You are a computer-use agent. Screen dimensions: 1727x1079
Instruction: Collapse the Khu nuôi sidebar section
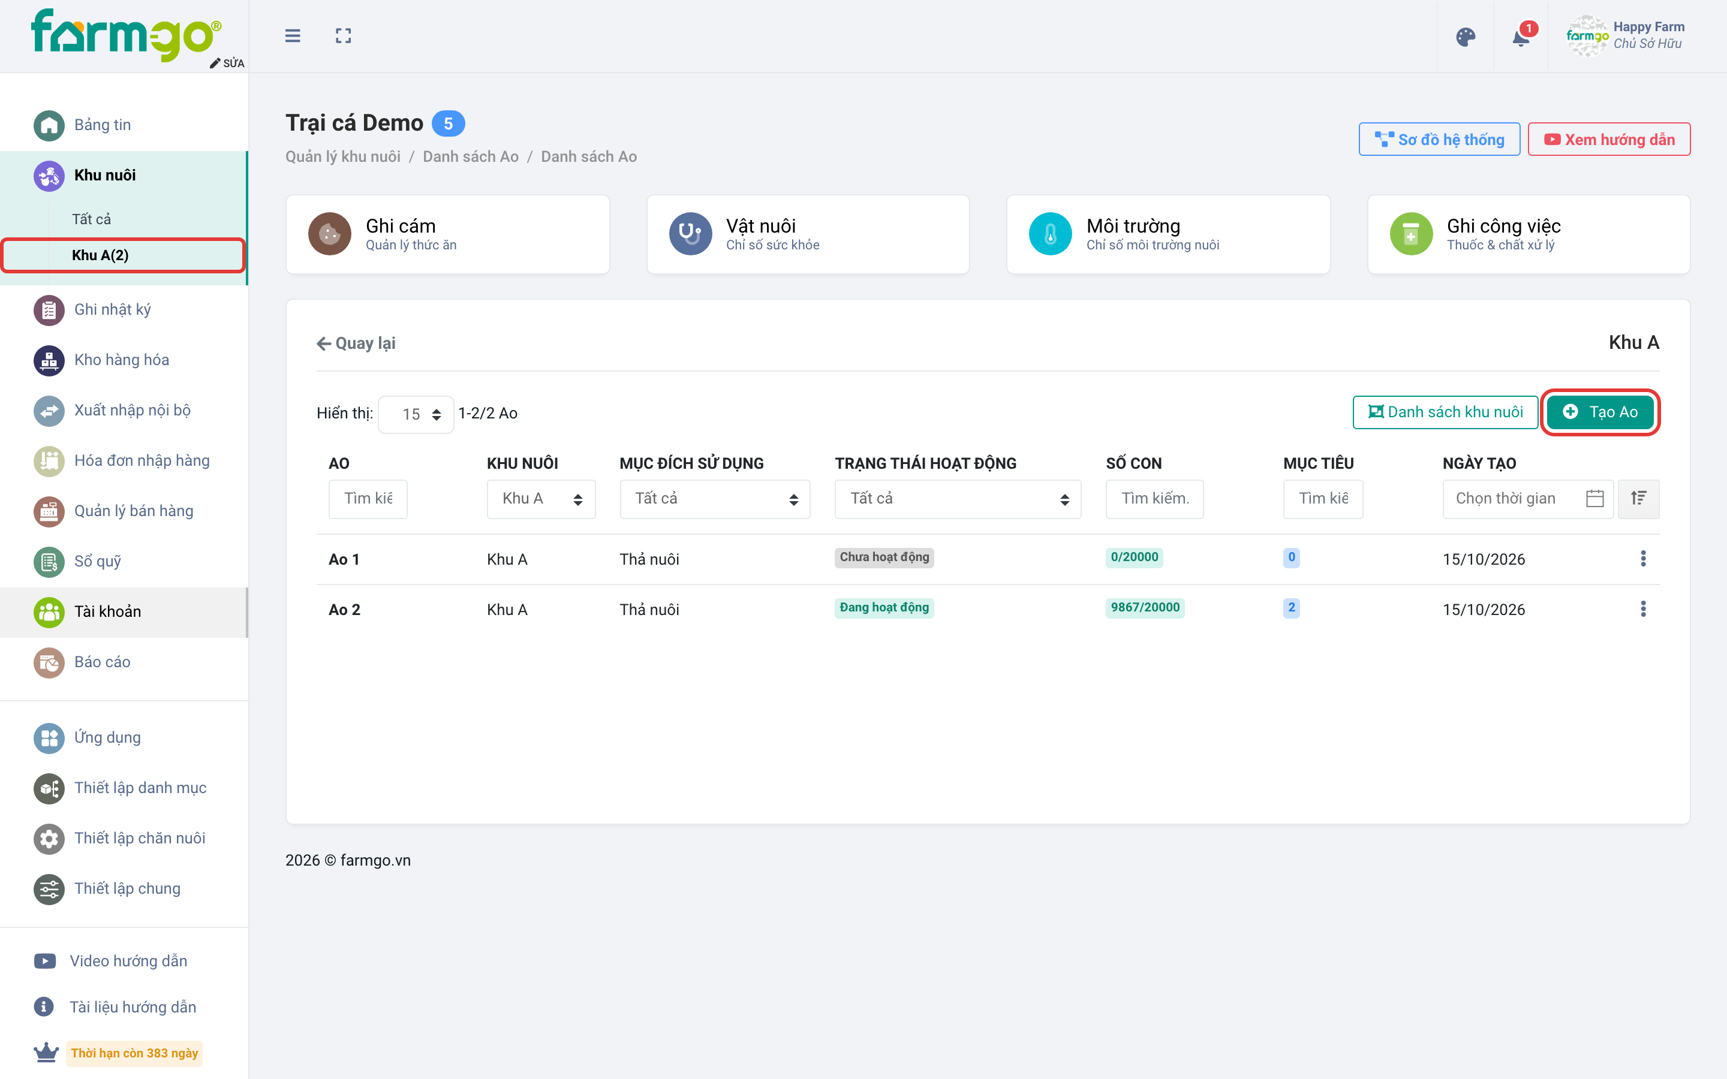[x=124, y=175]
